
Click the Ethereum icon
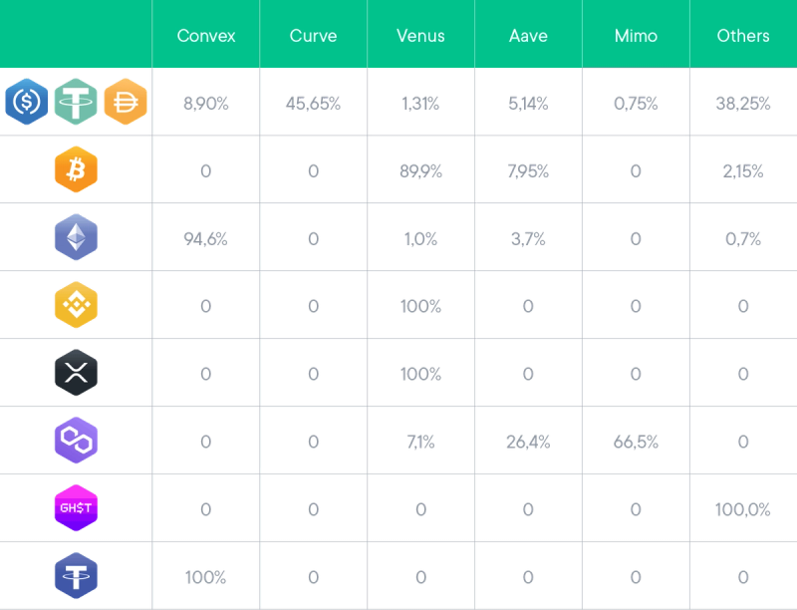tap(77, 237)
